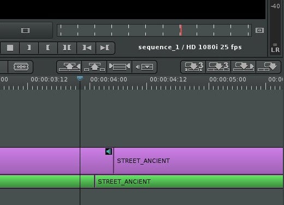Click the overwrite clip button with 3

coord(218,67)
